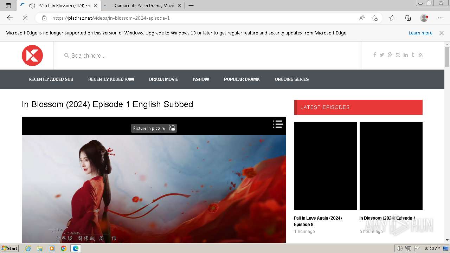Dismiss the Edge unsupported notification
The height and width of the screenshot is (253, 450).
[442, 33]
